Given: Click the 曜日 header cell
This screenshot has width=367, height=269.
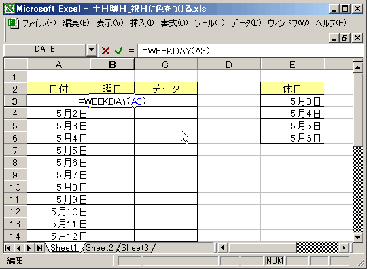Looking at the screenshot, I should coord(112,89).
